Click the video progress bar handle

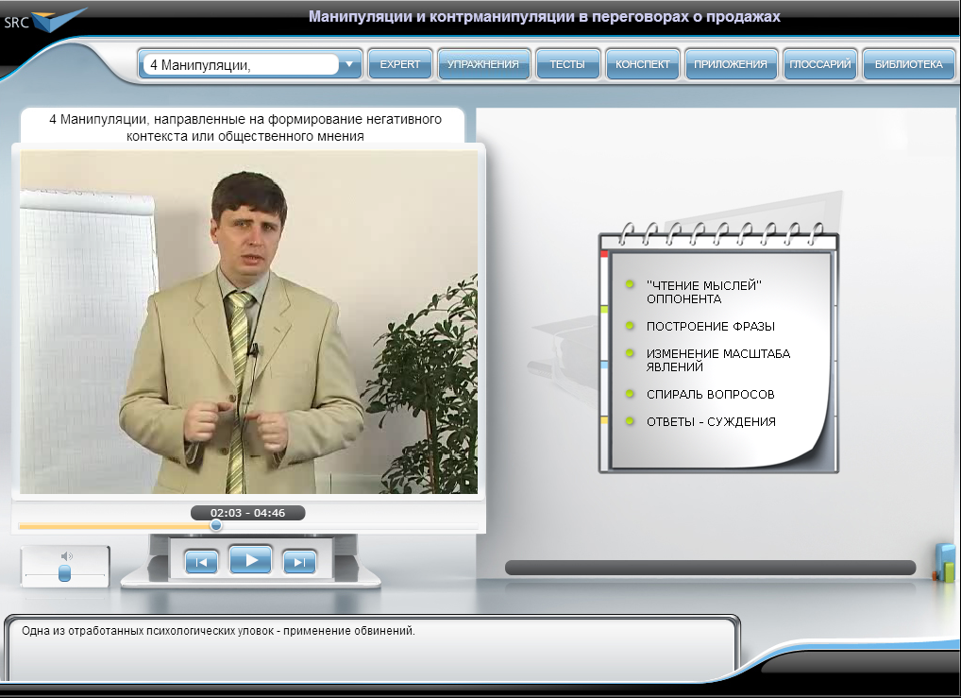click(216, 525)
